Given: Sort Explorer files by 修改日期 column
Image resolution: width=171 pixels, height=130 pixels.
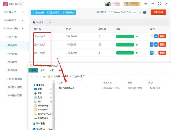Looking at the screenshot, I should pos(107,83).
